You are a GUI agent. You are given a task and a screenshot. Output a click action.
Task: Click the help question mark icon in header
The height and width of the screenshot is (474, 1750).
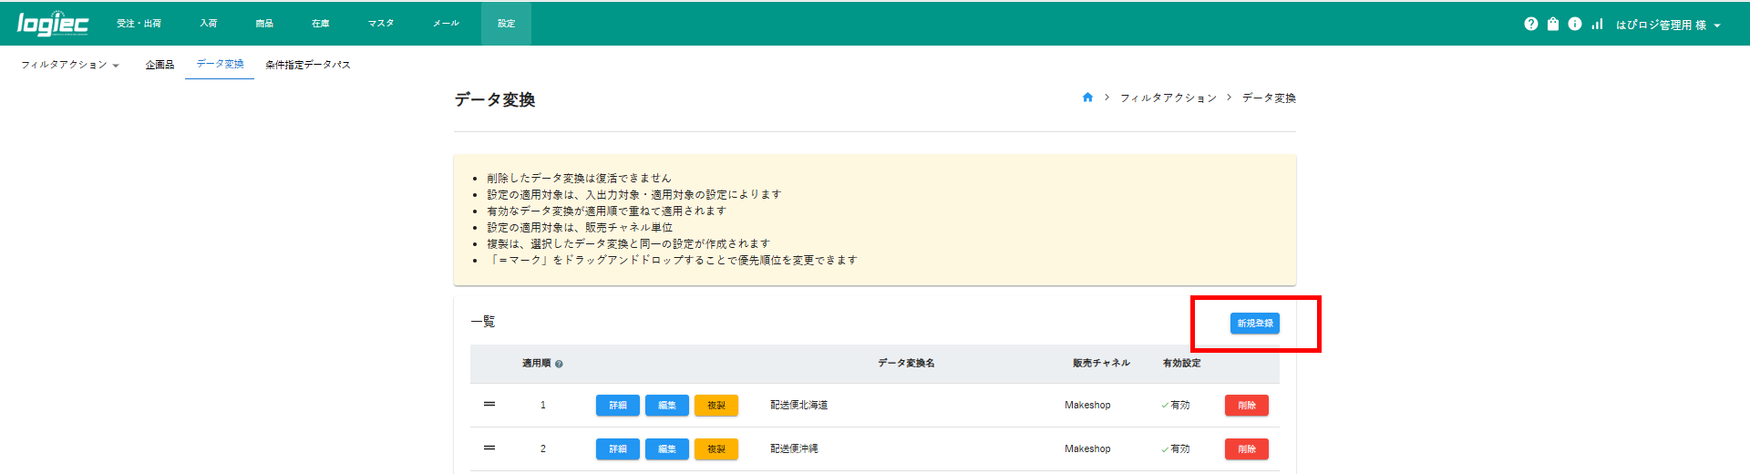coord(1530,24)
